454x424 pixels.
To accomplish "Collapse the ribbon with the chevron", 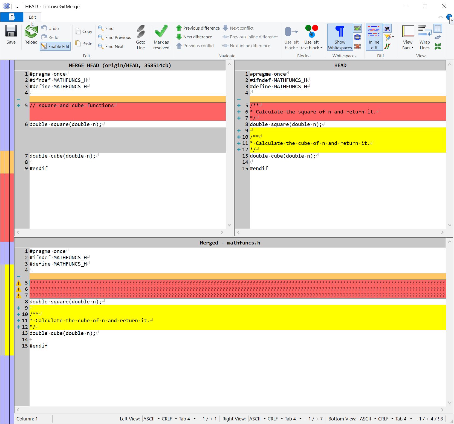I will tap(440, 17).
